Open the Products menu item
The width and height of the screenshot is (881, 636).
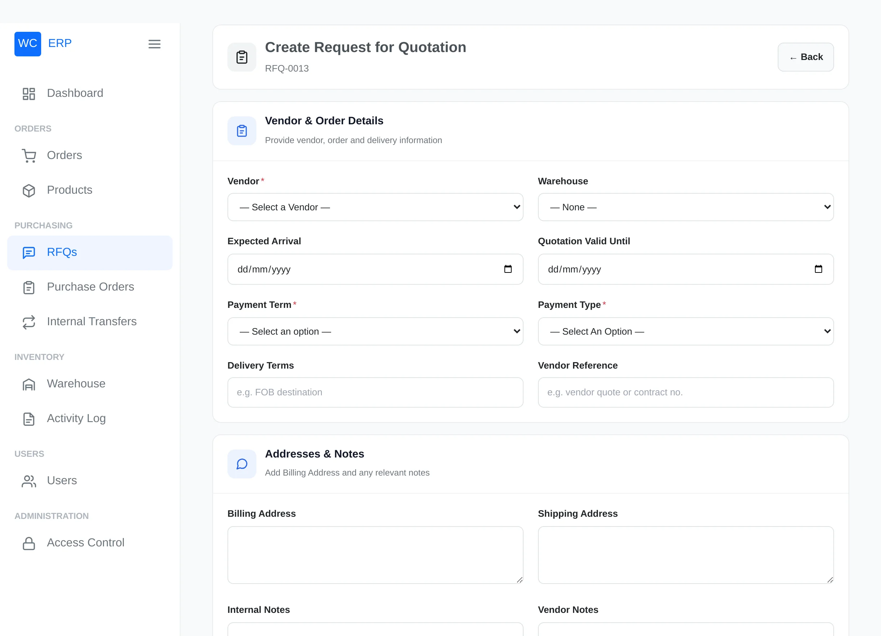pos(90,190)
